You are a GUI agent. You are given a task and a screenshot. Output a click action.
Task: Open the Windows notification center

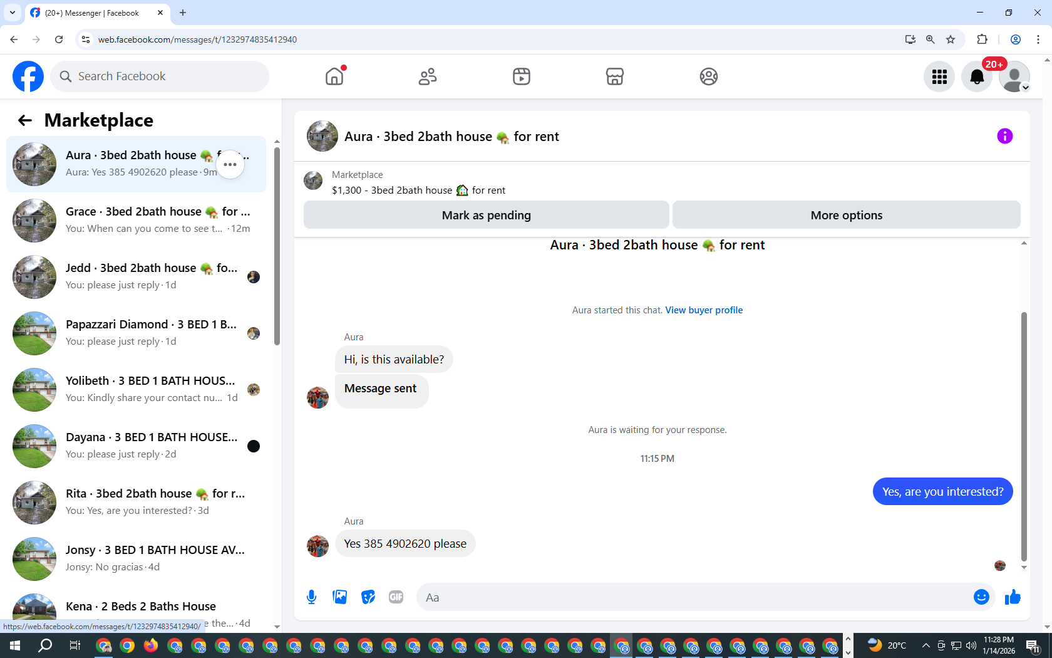tap(1033, 645)
